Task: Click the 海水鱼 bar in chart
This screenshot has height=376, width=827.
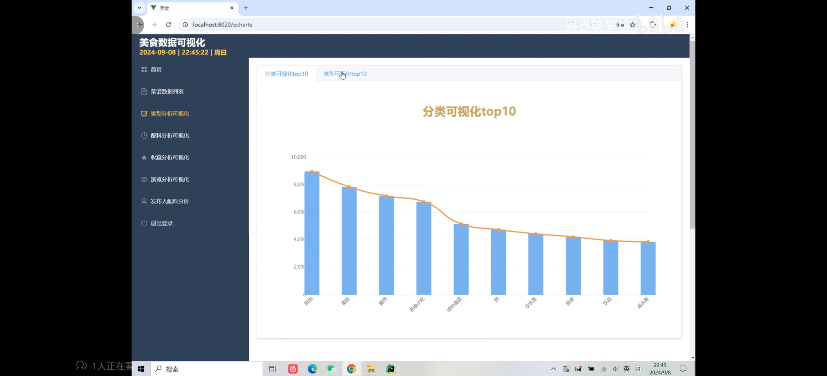Action: (x=648, y=268)
